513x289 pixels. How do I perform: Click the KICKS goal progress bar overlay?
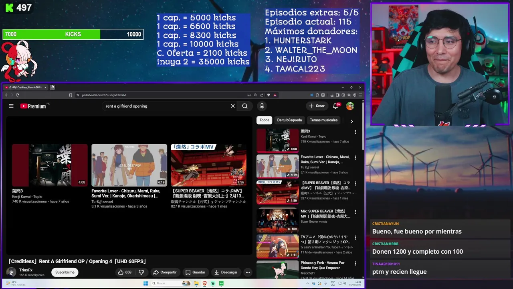point(73,35)
